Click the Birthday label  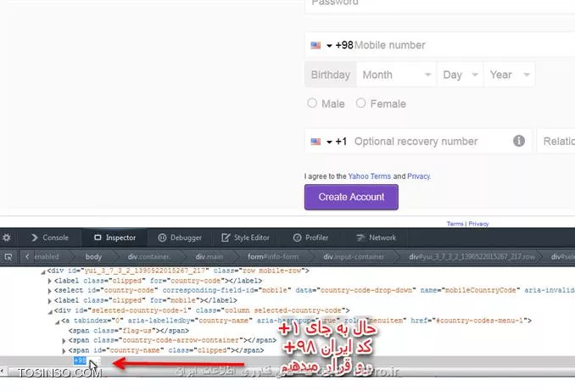click(331, 75)
